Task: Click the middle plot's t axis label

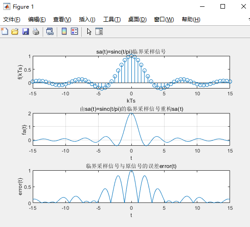Action: pos(131,158)
